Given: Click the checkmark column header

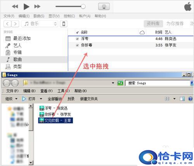Looking at the screenshot, I should pyautogui.click(x=77, y=32).
